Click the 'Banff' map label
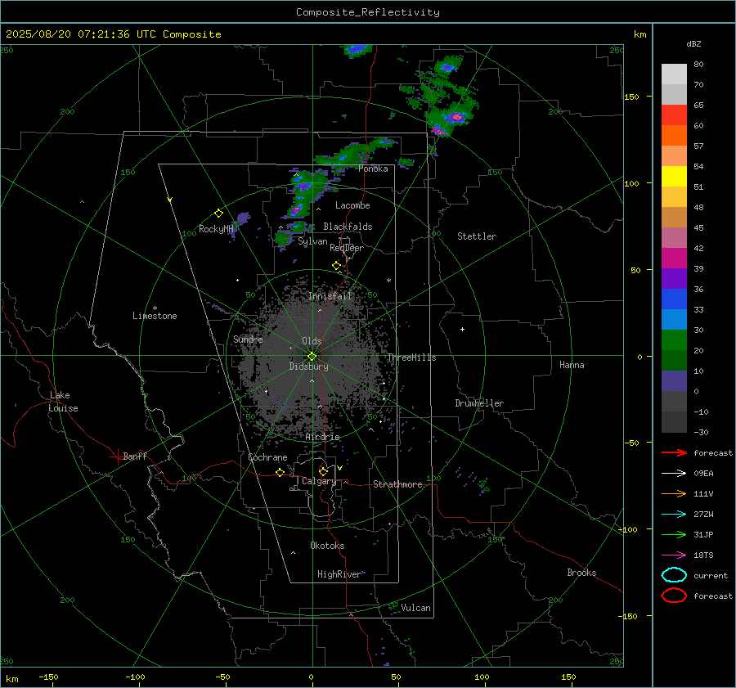Image resolution: width=736 pixels, height=688 pixels. click(135, 456)
